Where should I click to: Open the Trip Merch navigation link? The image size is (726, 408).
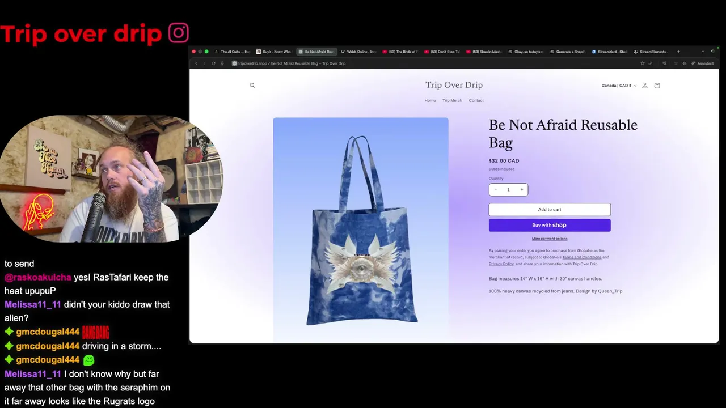coord(452,101)
